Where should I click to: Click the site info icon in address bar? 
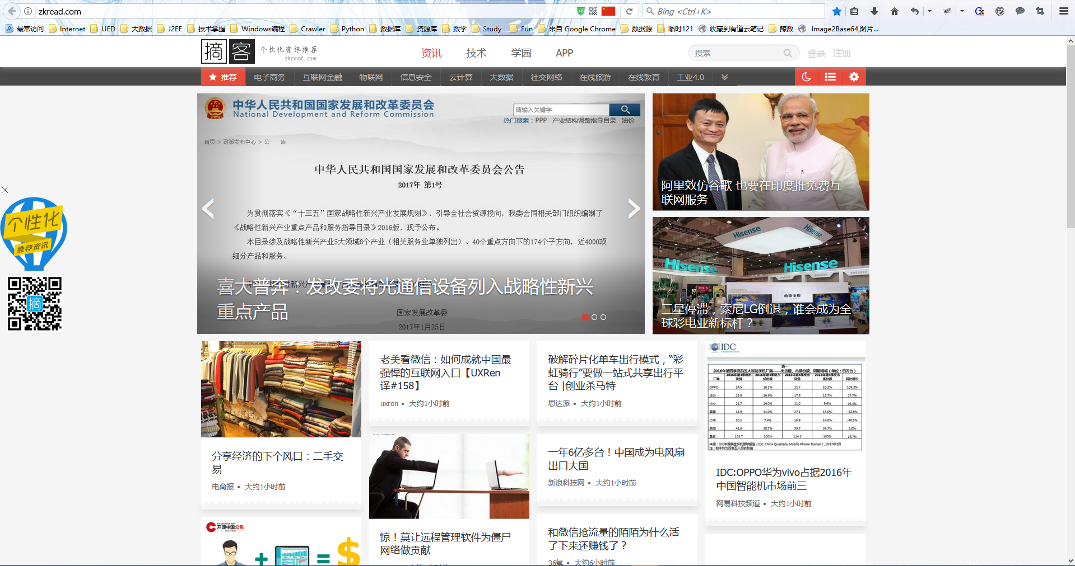[x=28, y=11]
